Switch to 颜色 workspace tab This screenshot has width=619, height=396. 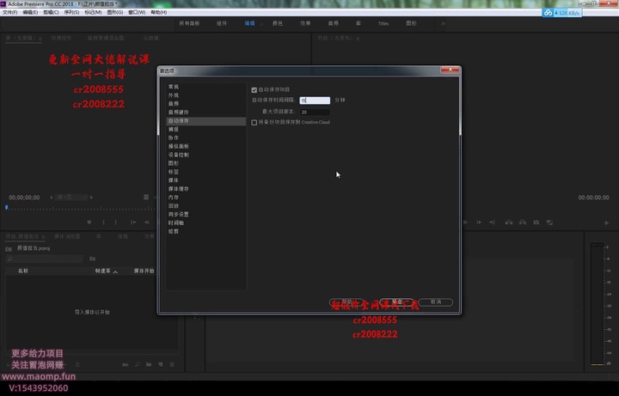point(278,24)
